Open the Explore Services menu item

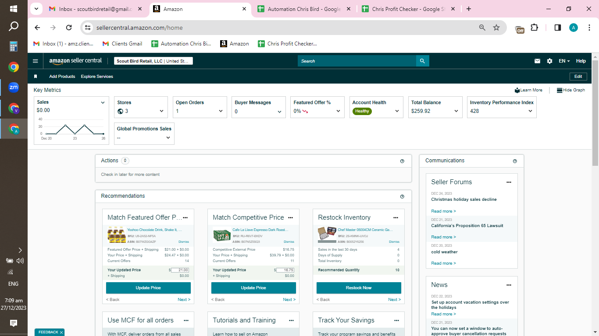tap(97, 77)
